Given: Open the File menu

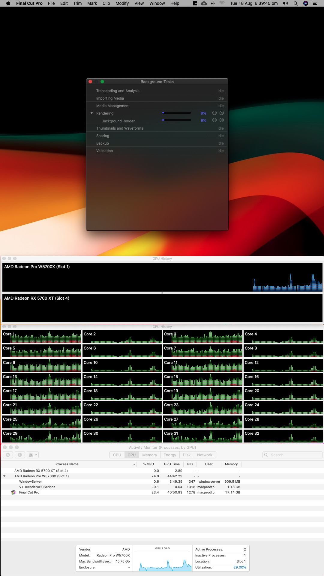Looking at the screenshot, I should (x=51, y=3).
